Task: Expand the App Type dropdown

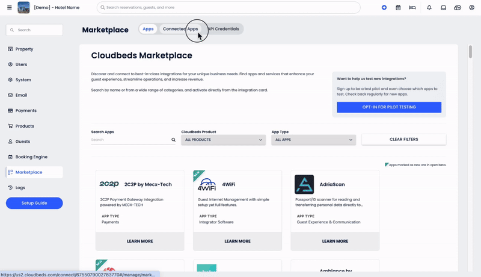Action: point(313,140)
